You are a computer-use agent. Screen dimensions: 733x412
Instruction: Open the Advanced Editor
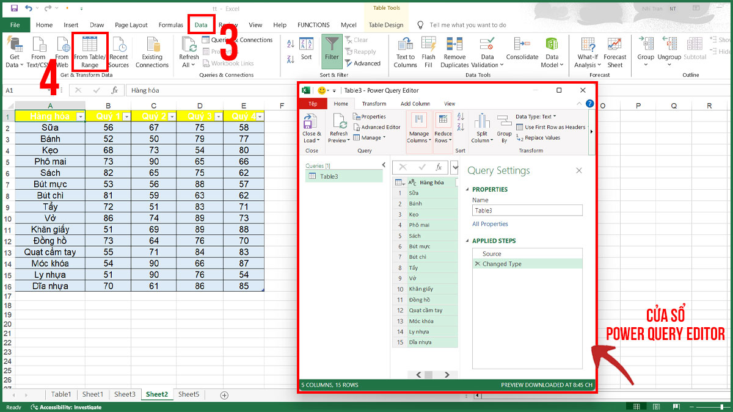coord(379,126)
